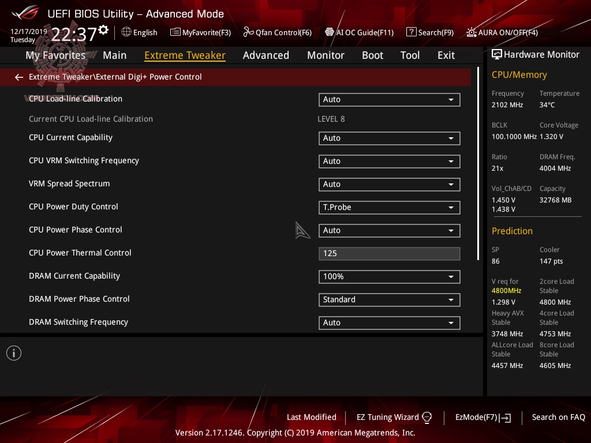
Task: Click the EZ Tuning Wizard bulb icon
Action: [427, 417]
